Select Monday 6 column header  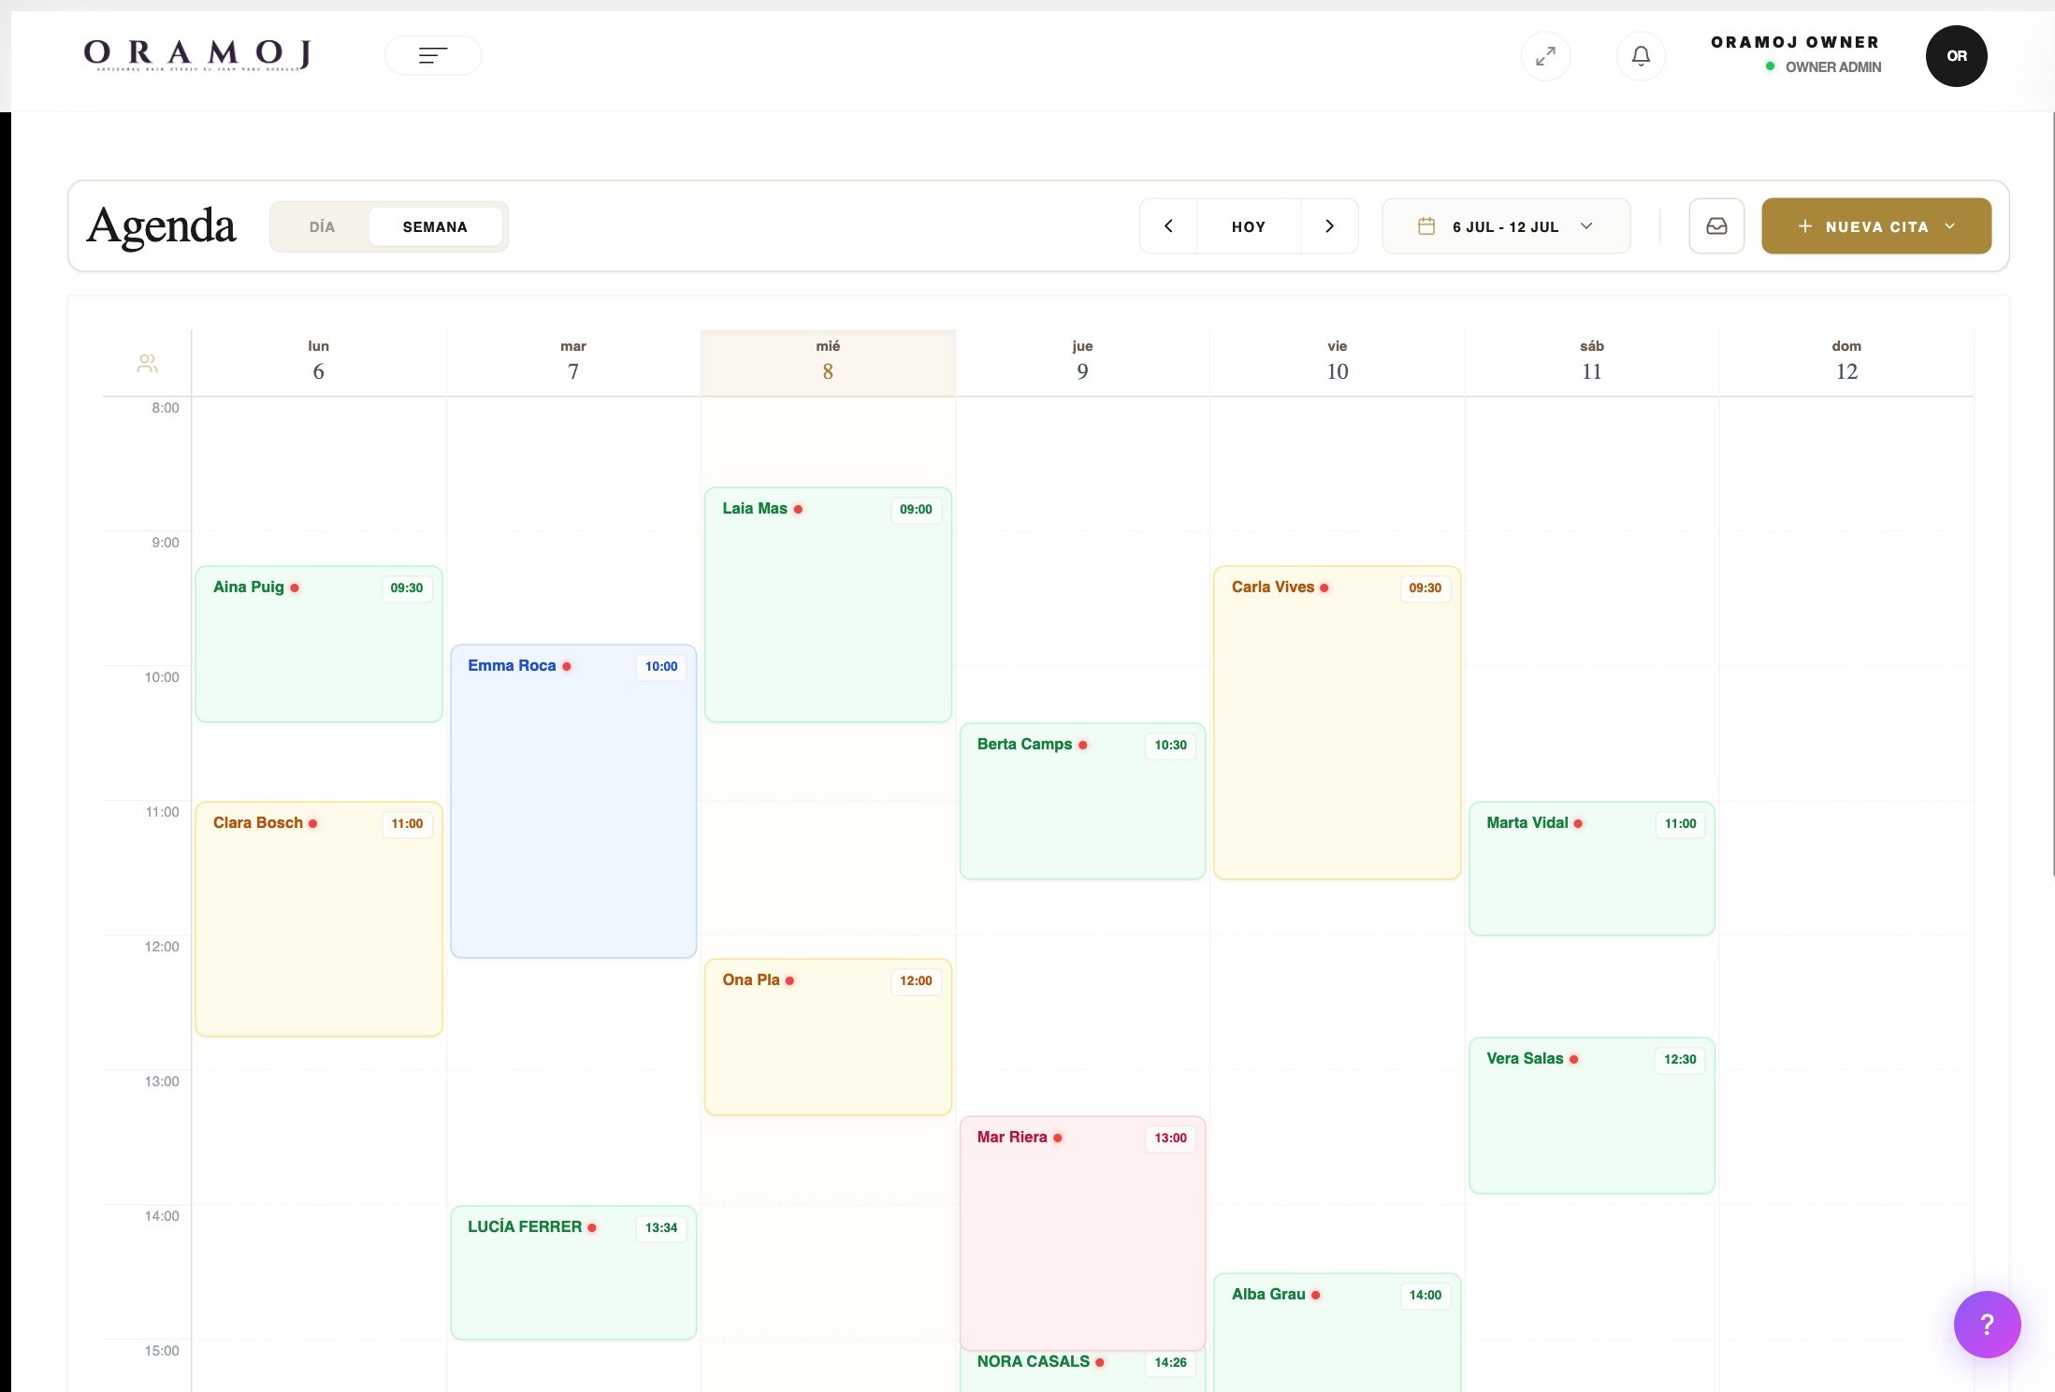coord(318,361)
